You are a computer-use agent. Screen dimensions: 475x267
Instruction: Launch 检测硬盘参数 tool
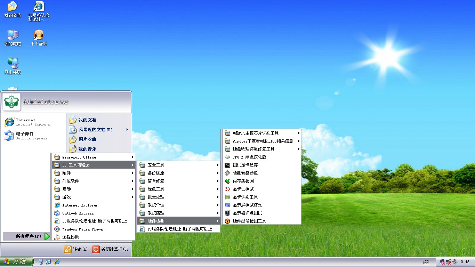click(x=261, y=173)
